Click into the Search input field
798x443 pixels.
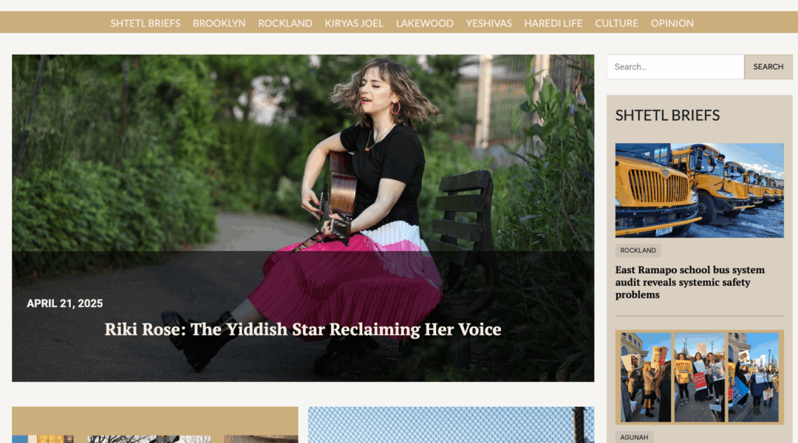[x=675, y=66]
